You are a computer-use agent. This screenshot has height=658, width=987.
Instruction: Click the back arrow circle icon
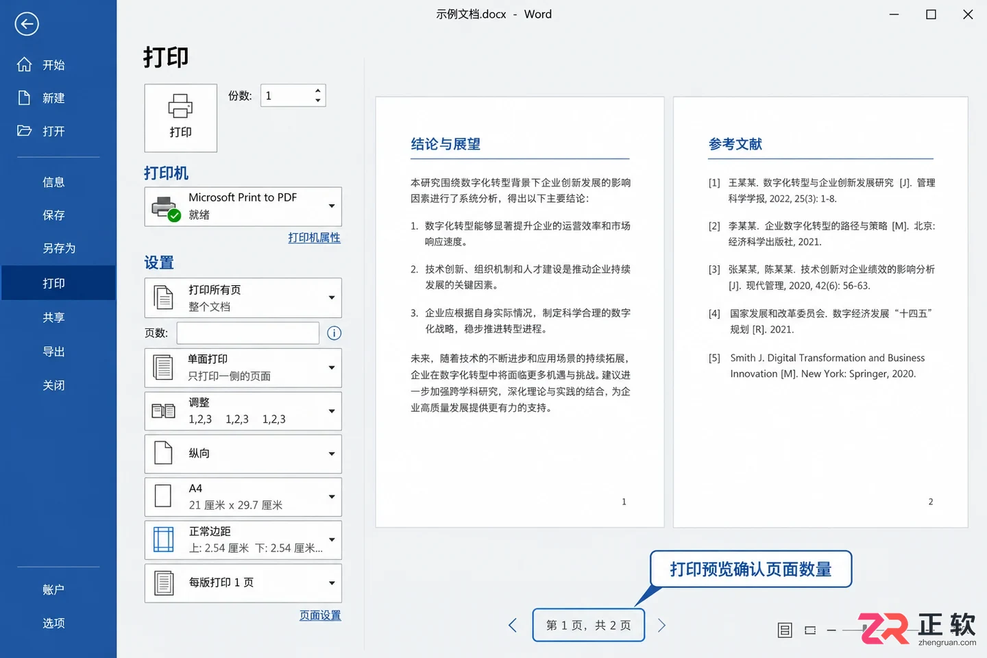[x=27, y=24]
